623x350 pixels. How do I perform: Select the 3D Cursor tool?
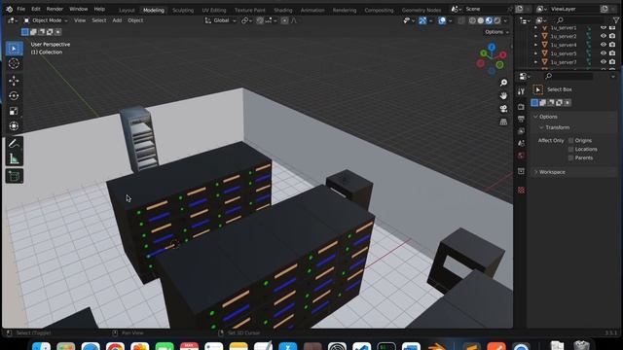14,63
